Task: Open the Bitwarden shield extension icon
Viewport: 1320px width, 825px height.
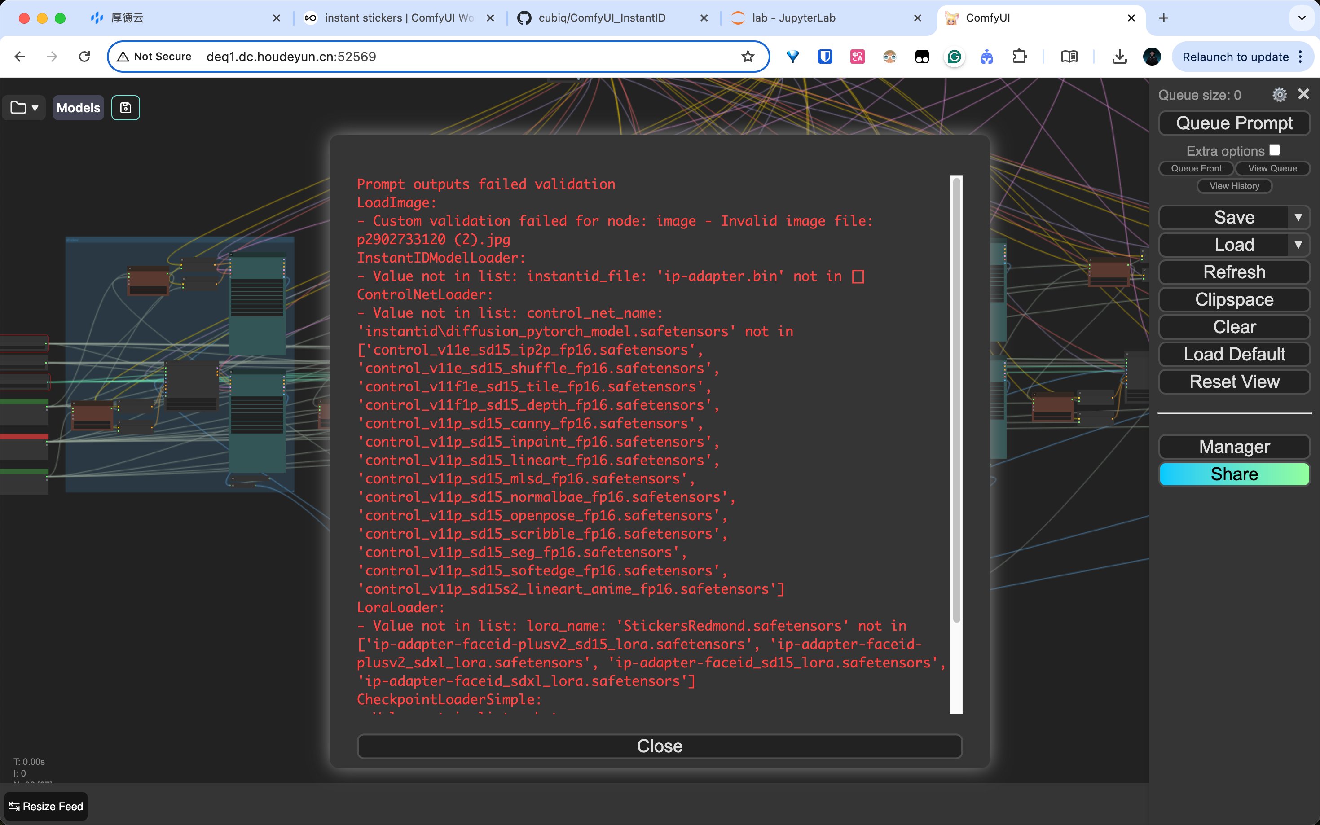Action: coord(825,57)
